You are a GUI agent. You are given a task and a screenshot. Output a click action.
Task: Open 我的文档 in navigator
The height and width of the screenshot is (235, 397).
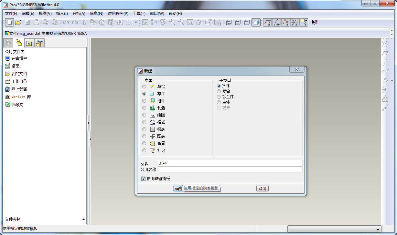16,74
